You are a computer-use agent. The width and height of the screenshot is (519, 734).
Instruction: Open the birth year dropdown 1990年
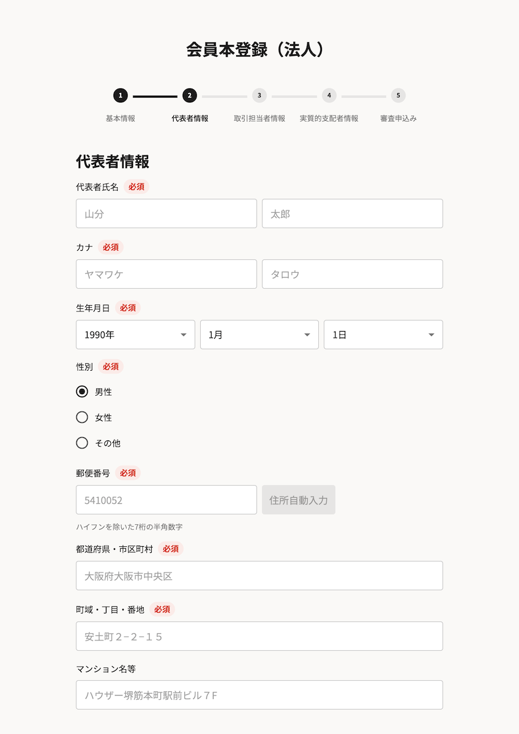[x=135, y=335]
